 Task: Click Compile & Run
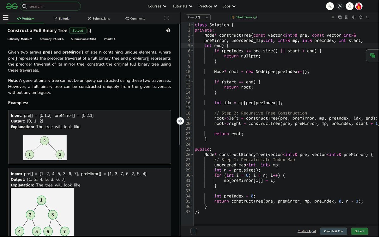click(x=334, y=231)
